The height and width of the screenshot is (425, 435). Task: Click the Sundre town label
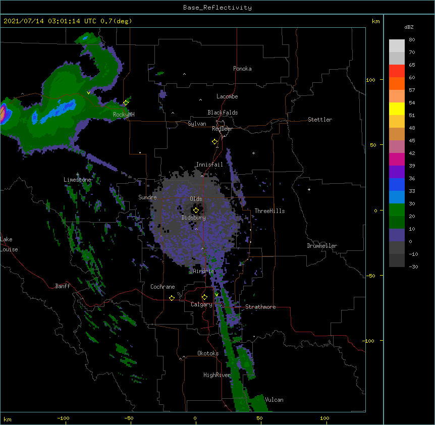(147, 197)
